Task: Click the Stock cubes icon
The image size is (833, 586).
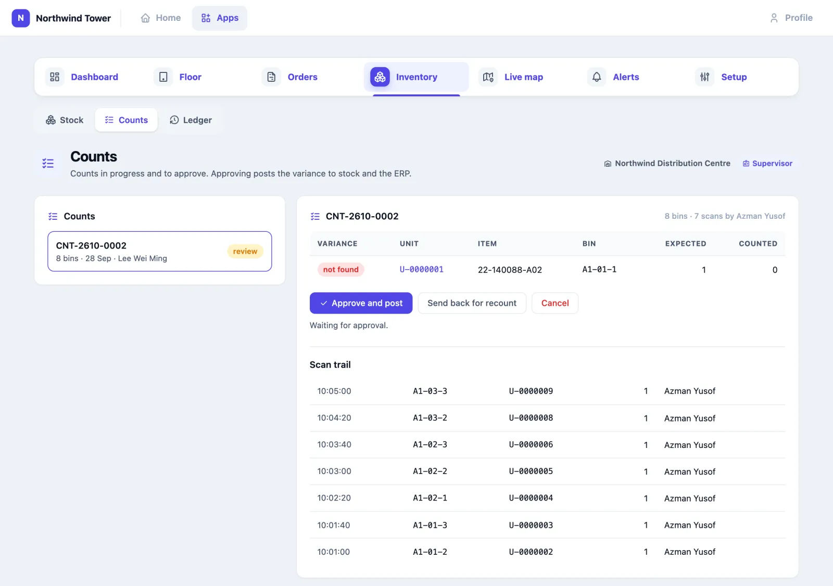Action: [51, 120]
